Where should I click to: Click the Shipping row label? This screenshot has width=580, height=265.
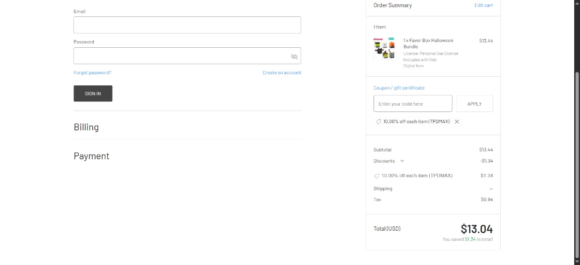(383, 189)
